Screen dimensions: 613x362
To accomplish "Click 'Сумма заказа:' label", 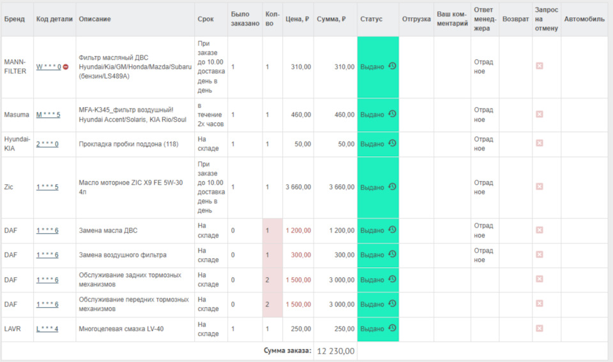I will click(x=287, y=351).
